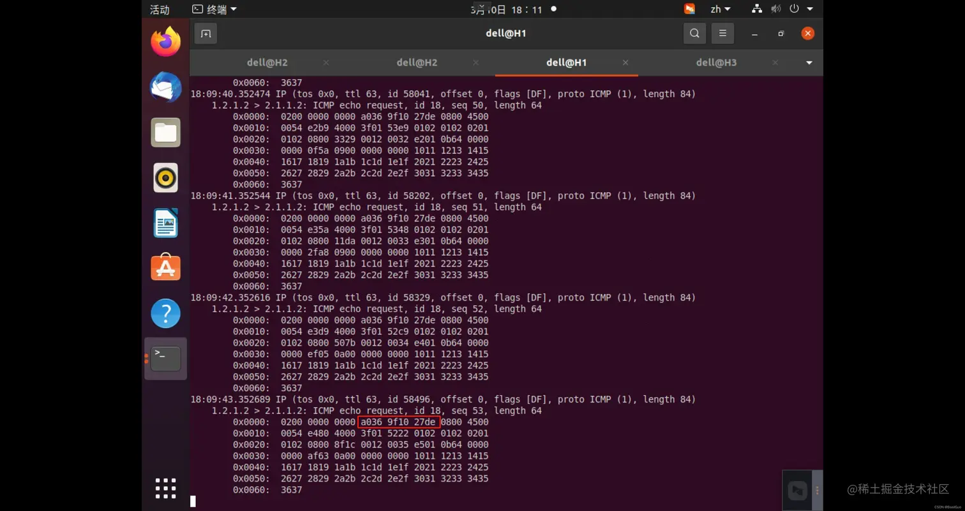Click the ICMP echo request seq 53 line
This screenshot has width=965, height=511.
377,411
